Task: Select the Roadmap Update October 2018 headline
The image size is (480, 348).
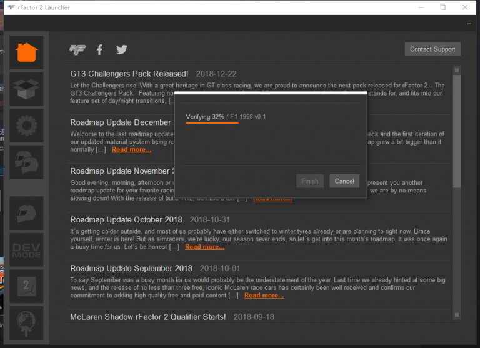Action: pyautogui.click(x=126, y=220)
